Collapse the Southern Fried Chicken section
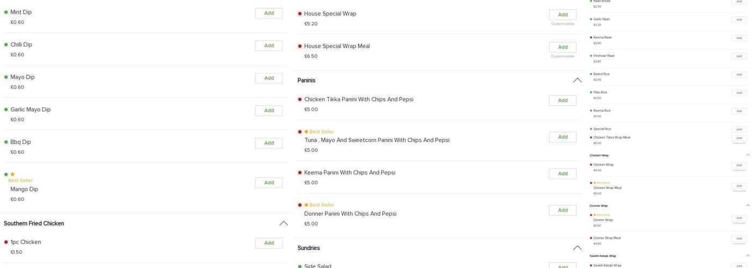The height and width of the screenshot is (268, 752). click(284, 224)
